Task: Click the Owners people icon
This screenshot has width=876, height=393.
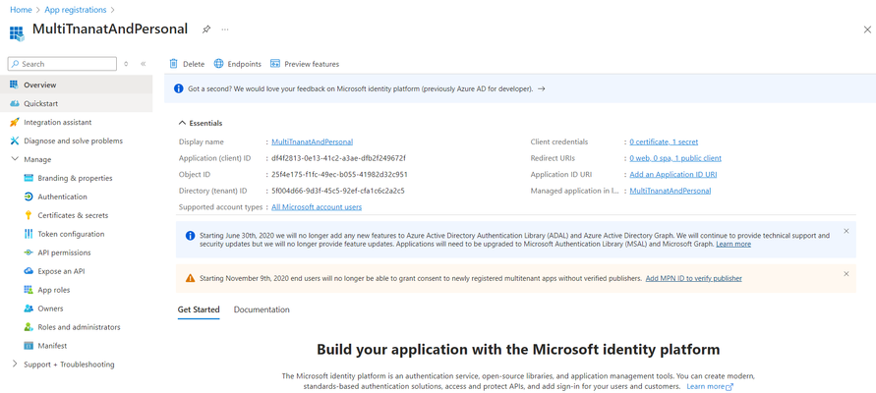Action: (x=29, y=309)
